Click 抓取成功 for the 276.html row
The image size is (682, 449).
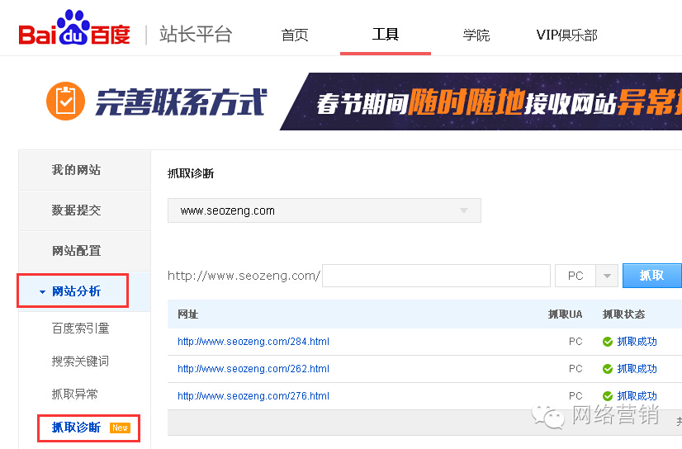pos(637,396)
